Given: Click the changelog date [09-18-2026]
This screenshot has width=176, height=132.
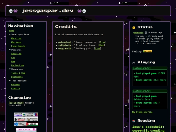Looking at the screenshot, I should point(16,103).
